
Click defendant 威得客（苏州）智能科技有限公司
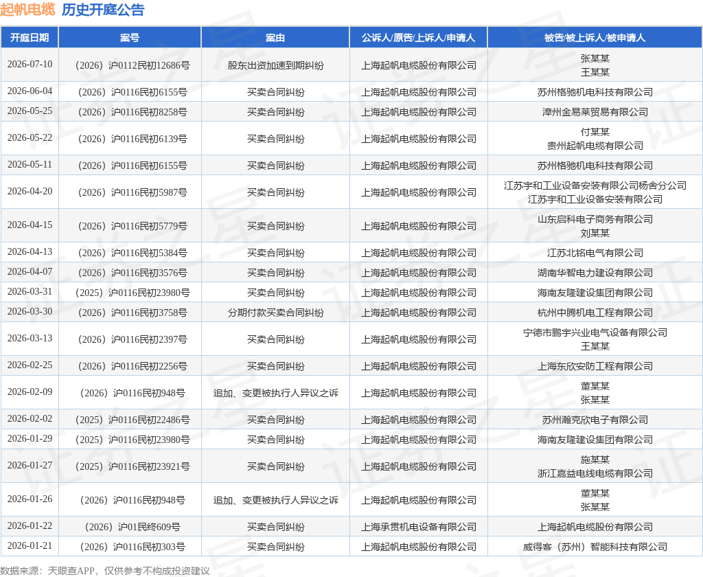tap(595, 547)
